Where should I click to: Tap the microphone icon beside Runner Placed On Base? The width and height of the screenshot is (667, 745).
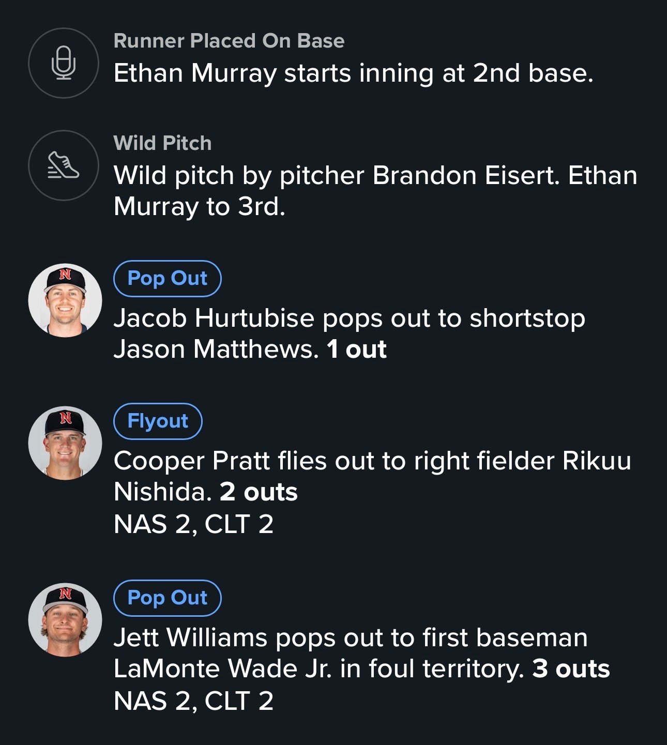click(x=64, y=63)
